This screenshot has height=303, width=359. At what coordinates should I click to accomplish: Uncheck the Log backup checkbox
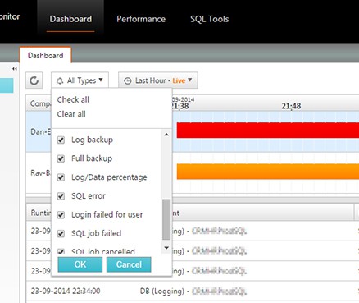pos(61,140)
